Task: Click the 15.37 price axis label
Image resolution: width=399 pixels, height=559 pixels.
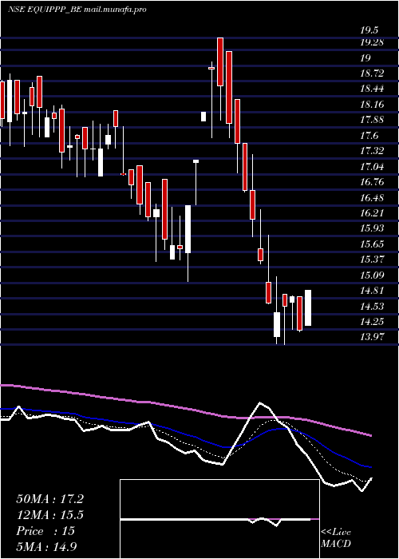Action: click(372, 260)
